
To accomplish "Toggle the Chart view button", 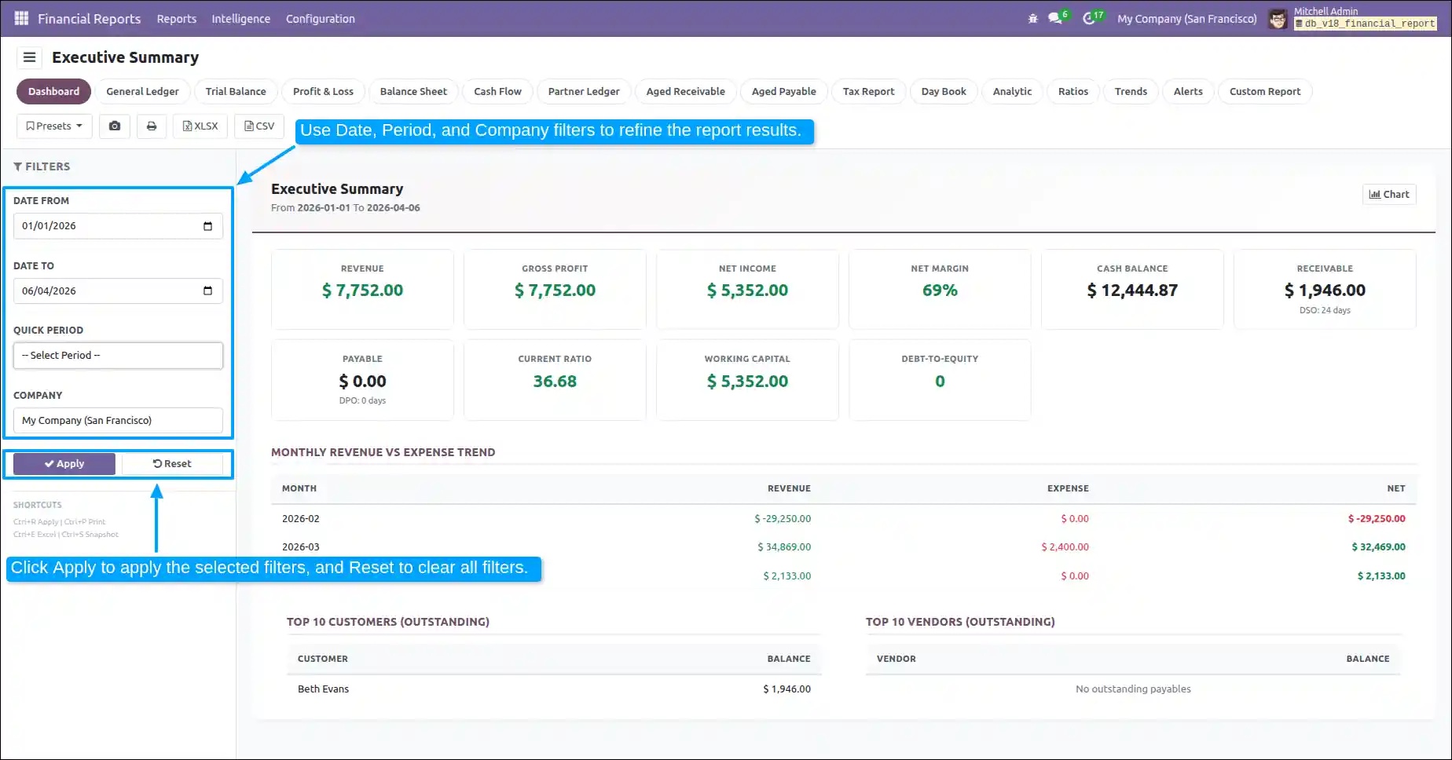I will tap(1389, 194).
